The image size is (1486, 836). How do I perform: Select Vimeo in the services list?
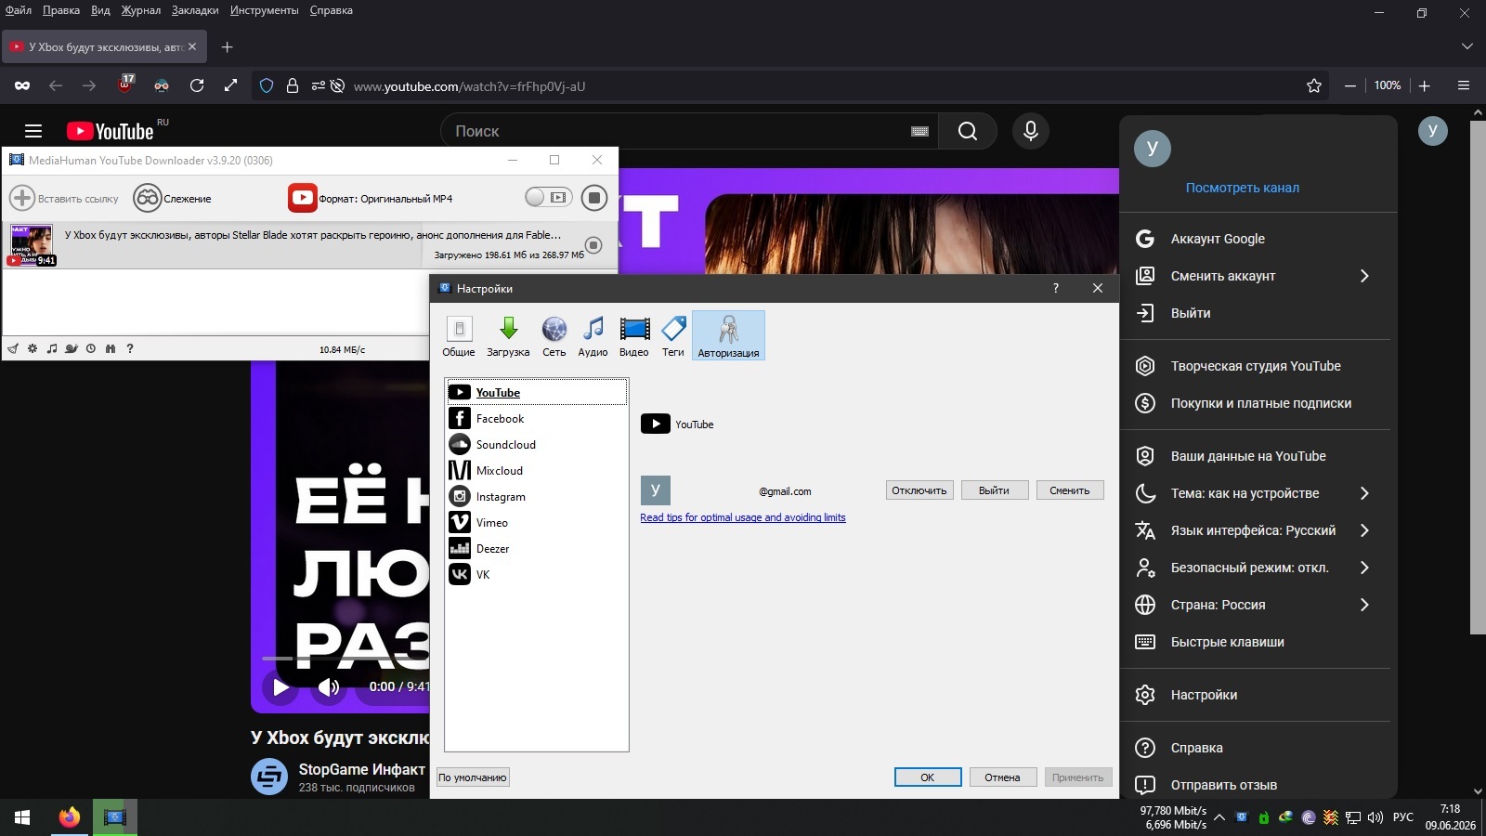pos(537,523)
